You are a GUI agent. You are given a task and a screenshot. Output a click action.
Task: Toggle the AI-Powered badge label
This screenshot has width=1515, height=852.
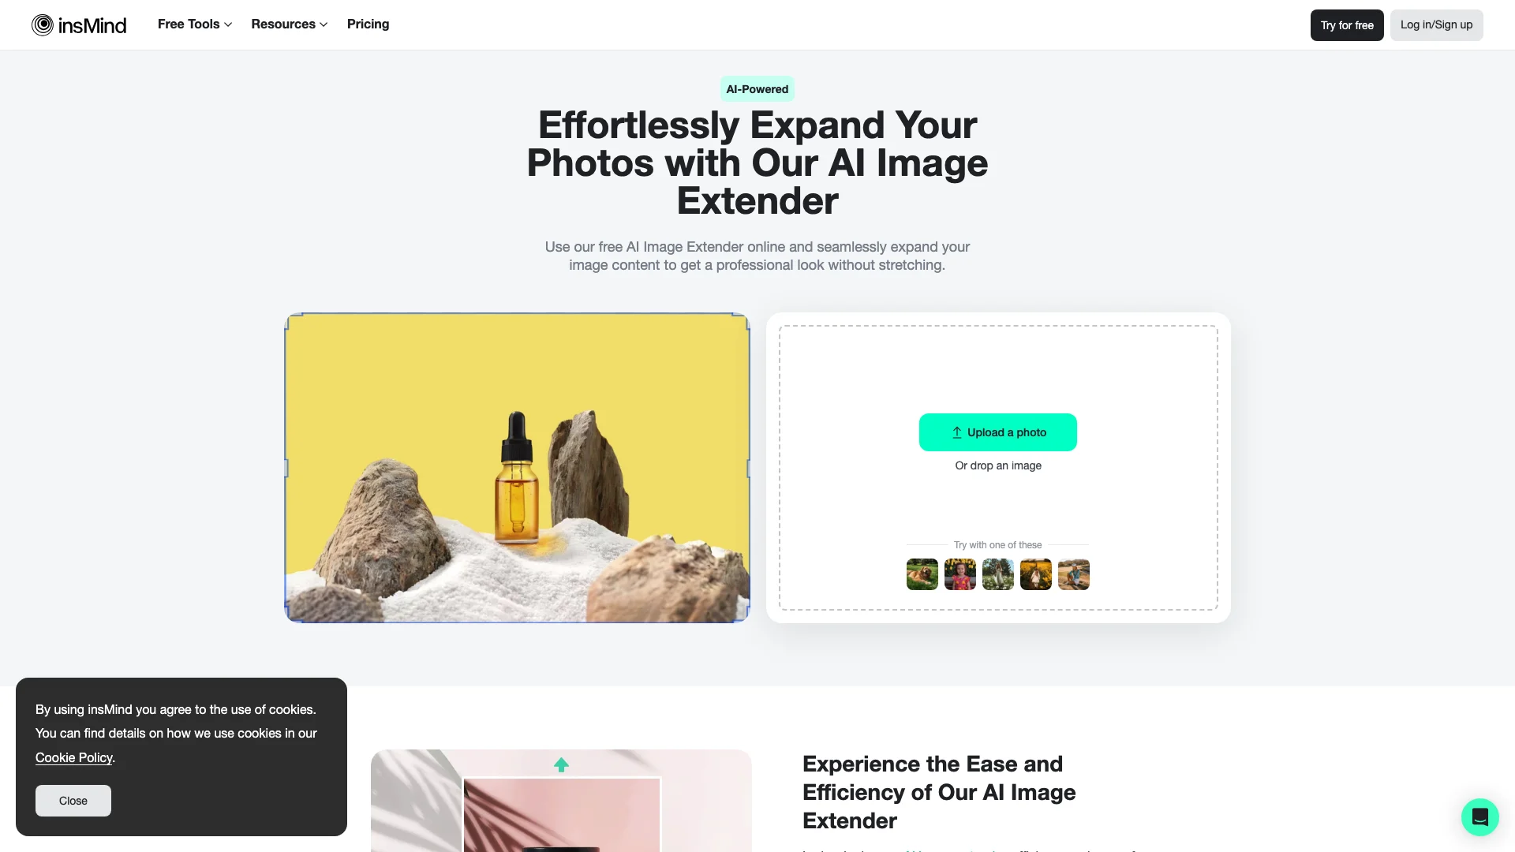pos(757,88)
